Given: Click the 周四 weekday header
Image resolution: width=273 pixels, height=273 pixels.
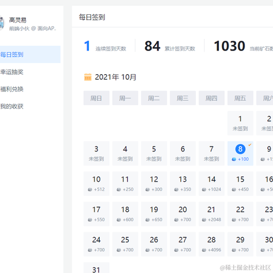Looking at the screenshot, I should 211,98.
